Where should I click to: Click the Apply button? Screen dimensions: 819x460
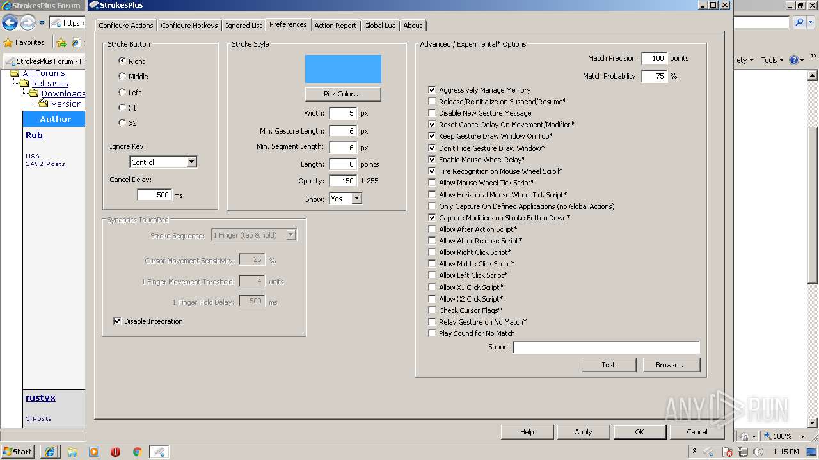click(x=584, y=432)
